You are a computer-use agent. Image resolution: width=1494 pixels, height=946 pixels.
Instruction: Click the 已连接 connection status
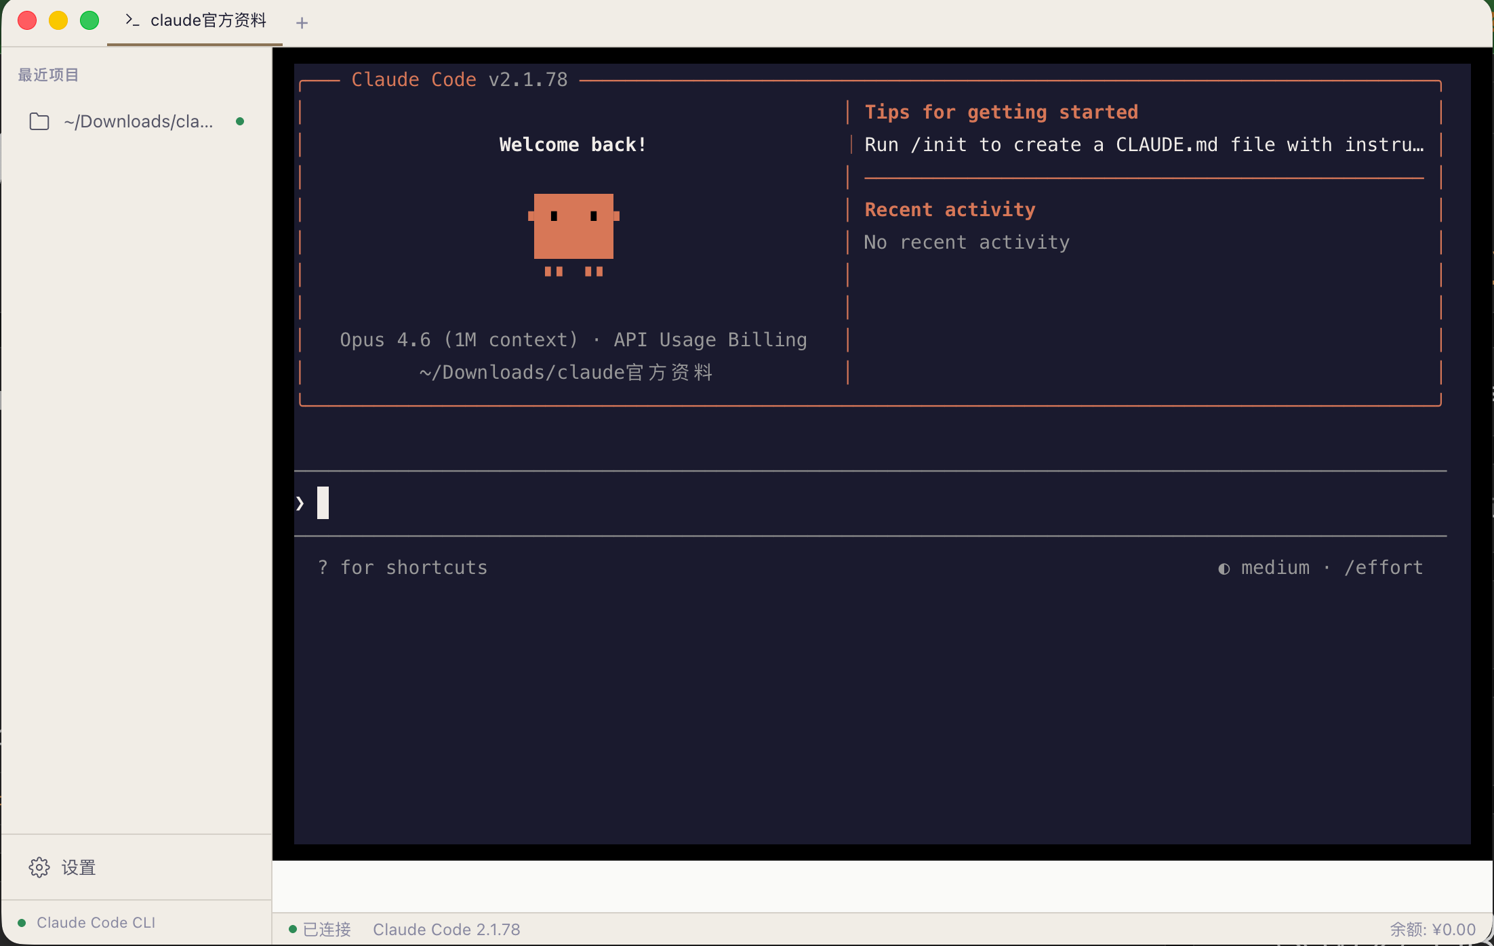tap(326, 930)
